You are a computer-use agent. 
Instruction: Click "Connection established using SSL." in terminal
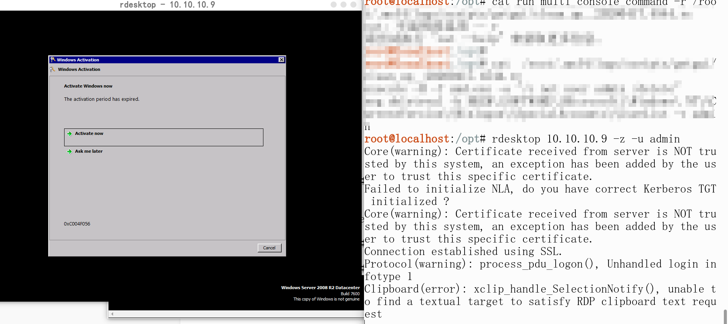[x=463, y=252]
